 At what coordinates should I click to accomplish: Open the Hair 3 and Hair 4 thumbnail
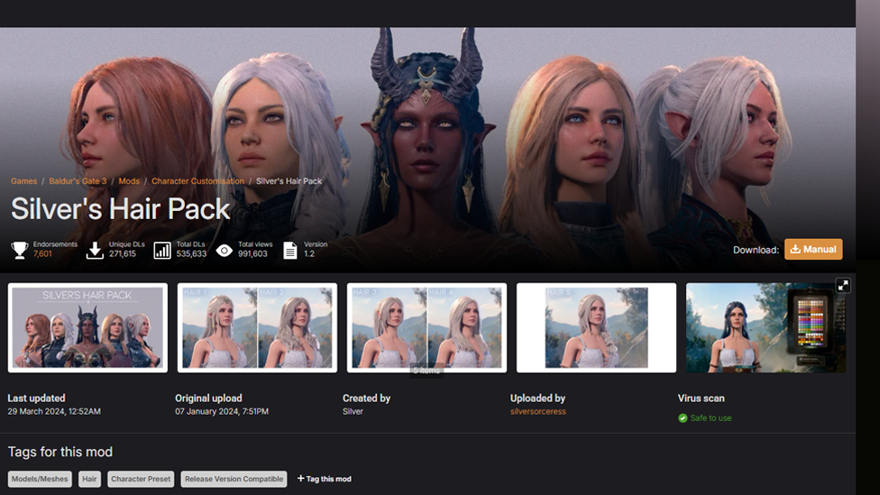point(426,328)
